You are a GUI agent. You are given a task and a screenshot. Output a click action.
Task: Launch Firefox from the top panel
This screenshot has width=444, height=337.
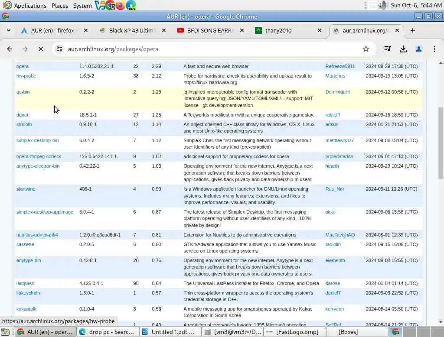point(121,5)
